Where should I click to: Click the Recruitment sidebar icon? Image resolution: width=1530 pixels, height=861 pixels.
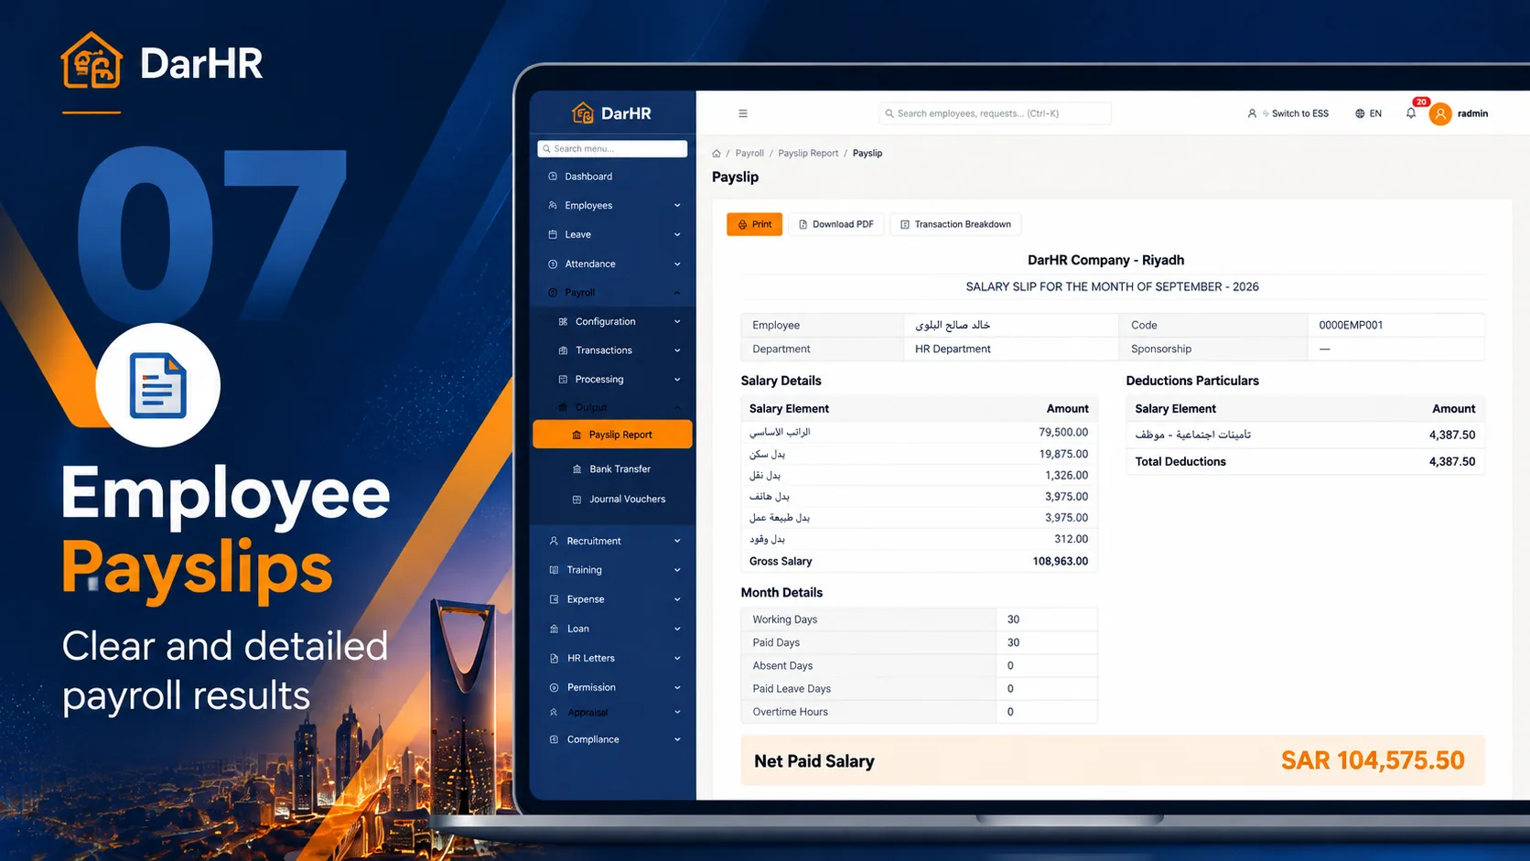(554, 542)
